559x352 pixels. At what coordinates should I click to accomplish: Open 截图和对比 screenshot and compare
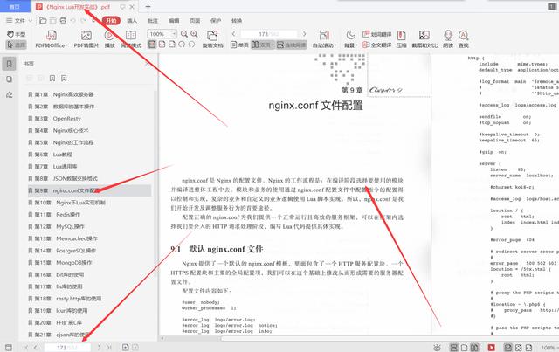(424, 39)
